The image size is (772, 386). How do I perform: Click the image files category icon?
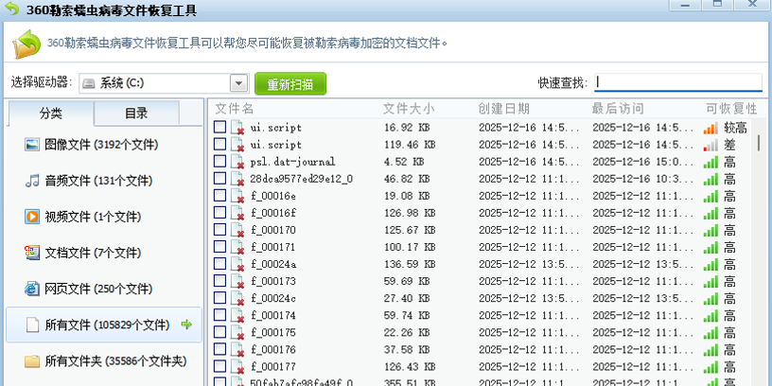(x=32, y=145)
